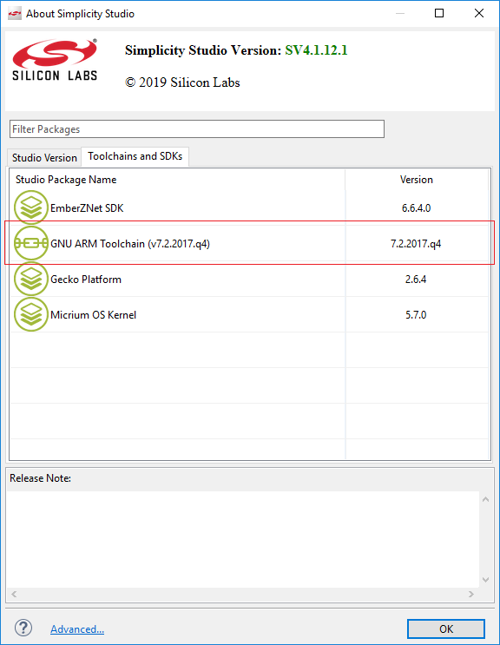Click OK to close the dialog
The image size is (500, 645).
pos(446,629)
